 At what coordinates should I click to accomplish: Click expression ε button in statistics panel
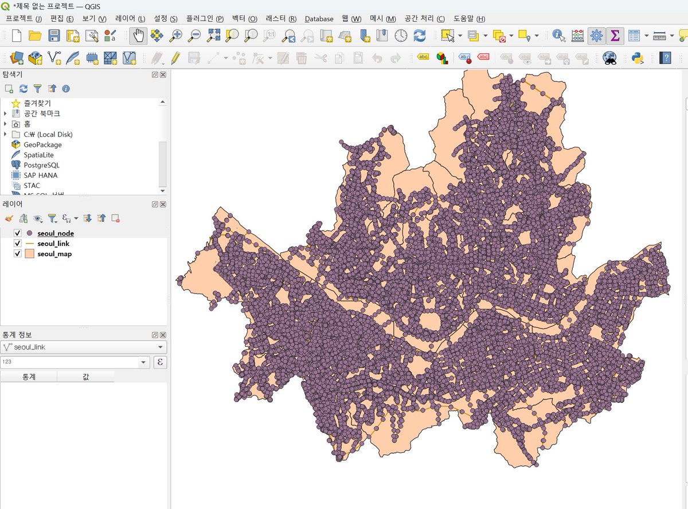coord(160,362)
